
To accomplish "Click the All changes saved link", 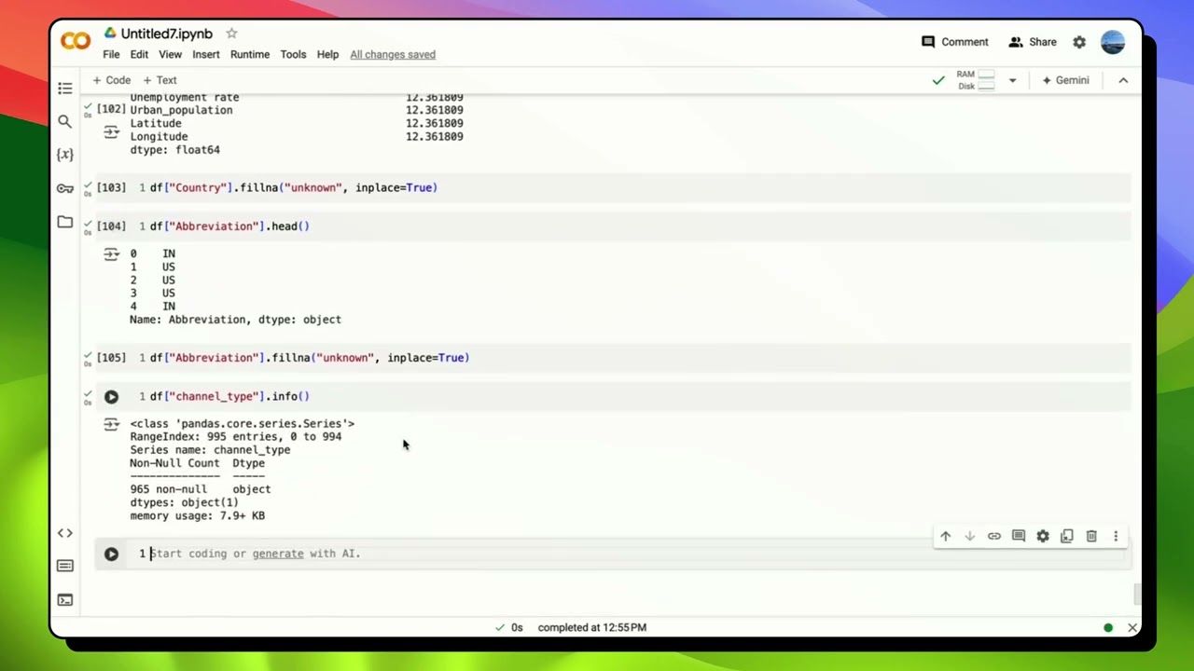I will coord(393,54).
